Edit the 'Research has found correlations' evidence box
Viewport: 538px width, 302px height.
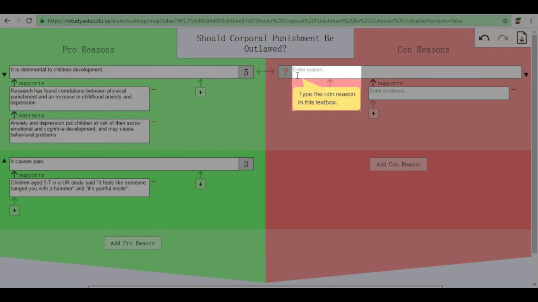79,99
